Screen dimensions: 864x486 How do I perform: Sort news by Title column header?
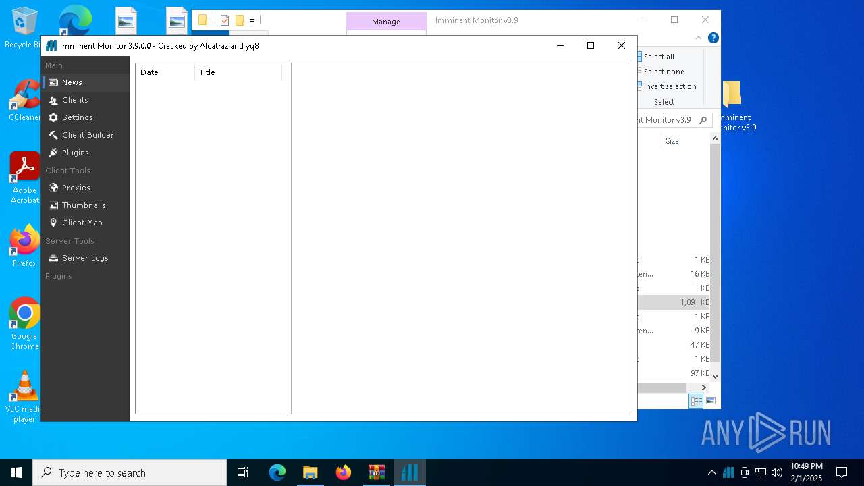click(x=238, y=72)
